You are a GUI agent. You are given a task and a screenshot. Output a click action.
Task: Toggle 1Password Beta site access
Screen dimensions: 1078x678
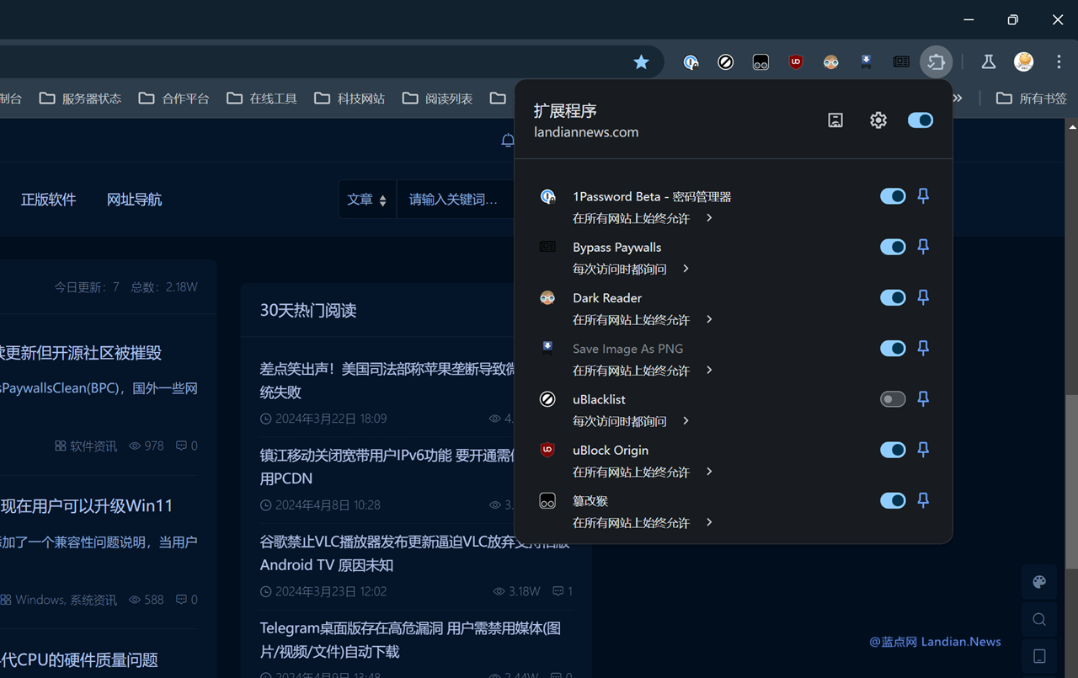pyautogui.click(x=893, y=196)
